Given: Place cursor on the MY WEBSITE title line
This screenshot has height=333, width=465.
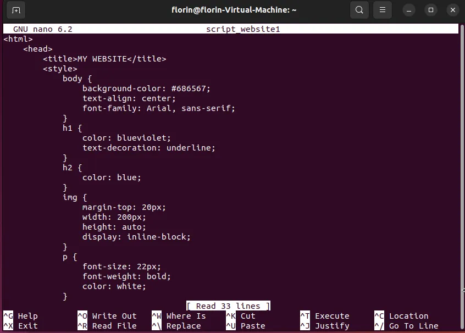Looking at the screenshot, I should click(104, 59).
